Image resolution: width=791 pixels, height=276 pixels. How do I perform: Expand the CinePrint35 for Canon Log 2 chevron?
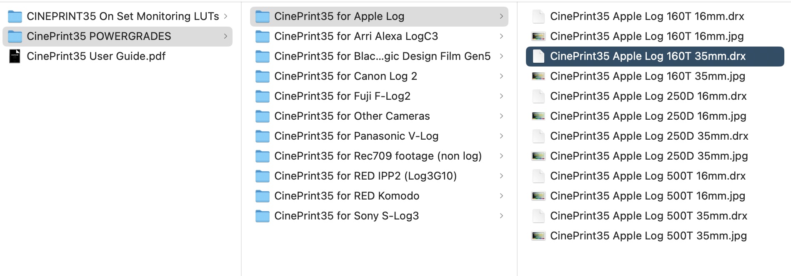pyautogui.click(x=501, y=76)
